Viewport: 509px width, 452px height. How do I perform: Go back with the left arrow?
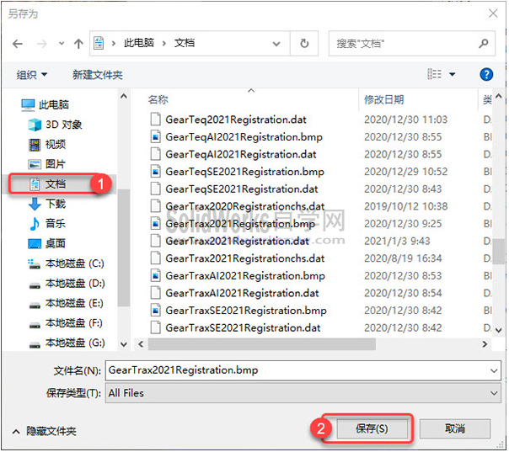point(18,44)
